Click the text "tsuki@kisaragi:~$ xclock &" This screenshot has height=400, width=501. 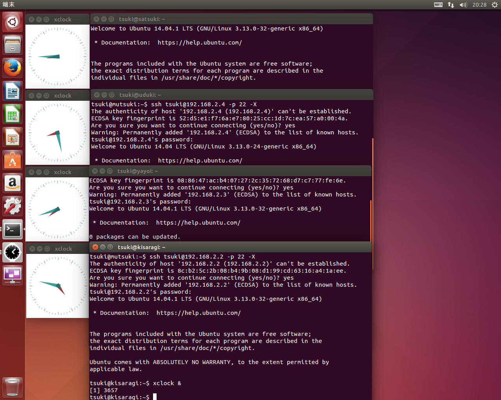pos(135,383)
